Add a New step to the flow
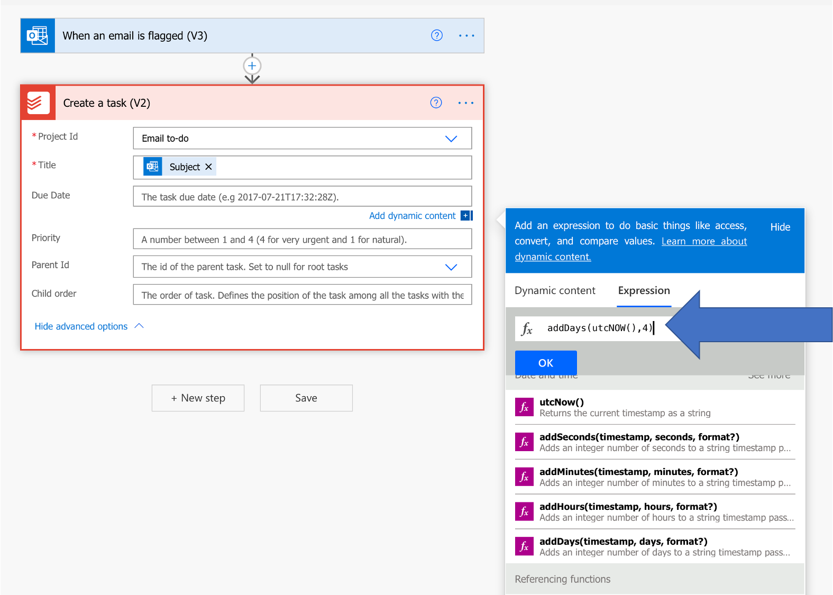 (x=198, y=398)
